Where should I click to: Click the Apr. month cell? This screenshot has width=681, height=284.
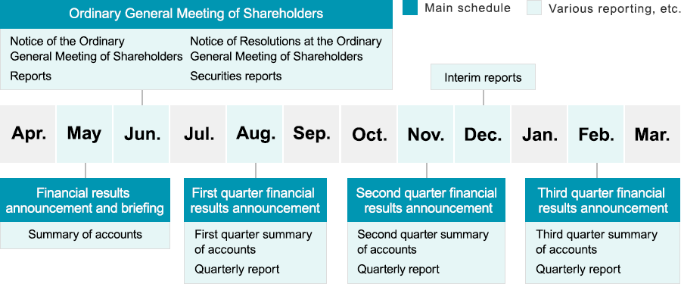28,134
